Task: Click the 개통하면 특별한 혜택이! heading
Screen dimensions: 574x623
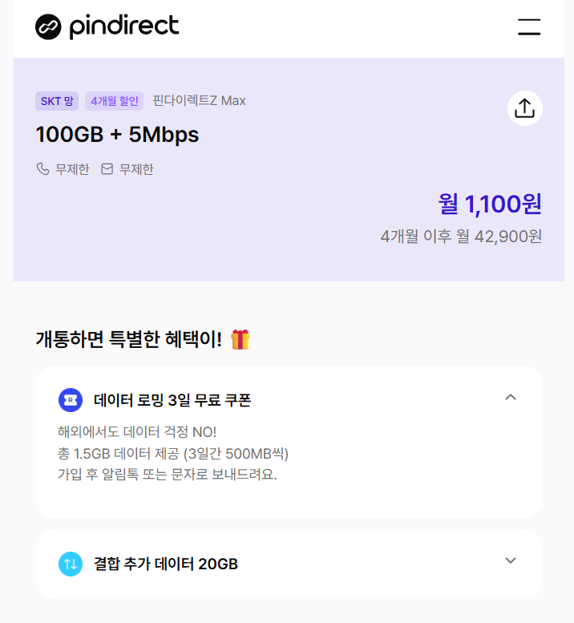Action: tap(129, 339)
